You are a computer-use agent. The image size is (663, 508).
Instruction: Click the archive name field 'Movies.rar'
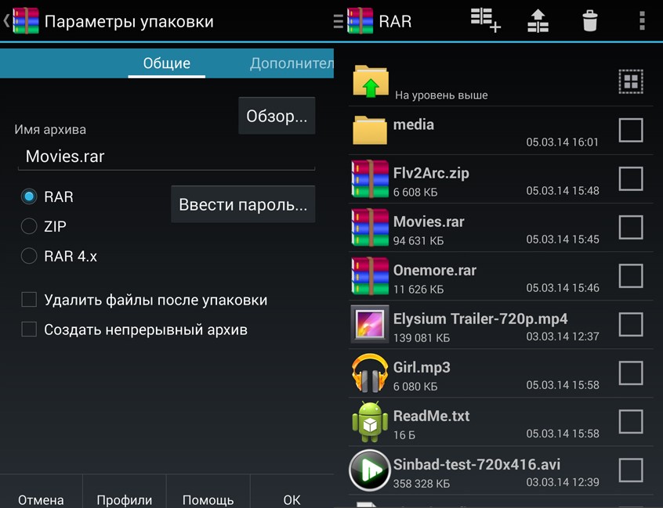(x=165, y=157)
